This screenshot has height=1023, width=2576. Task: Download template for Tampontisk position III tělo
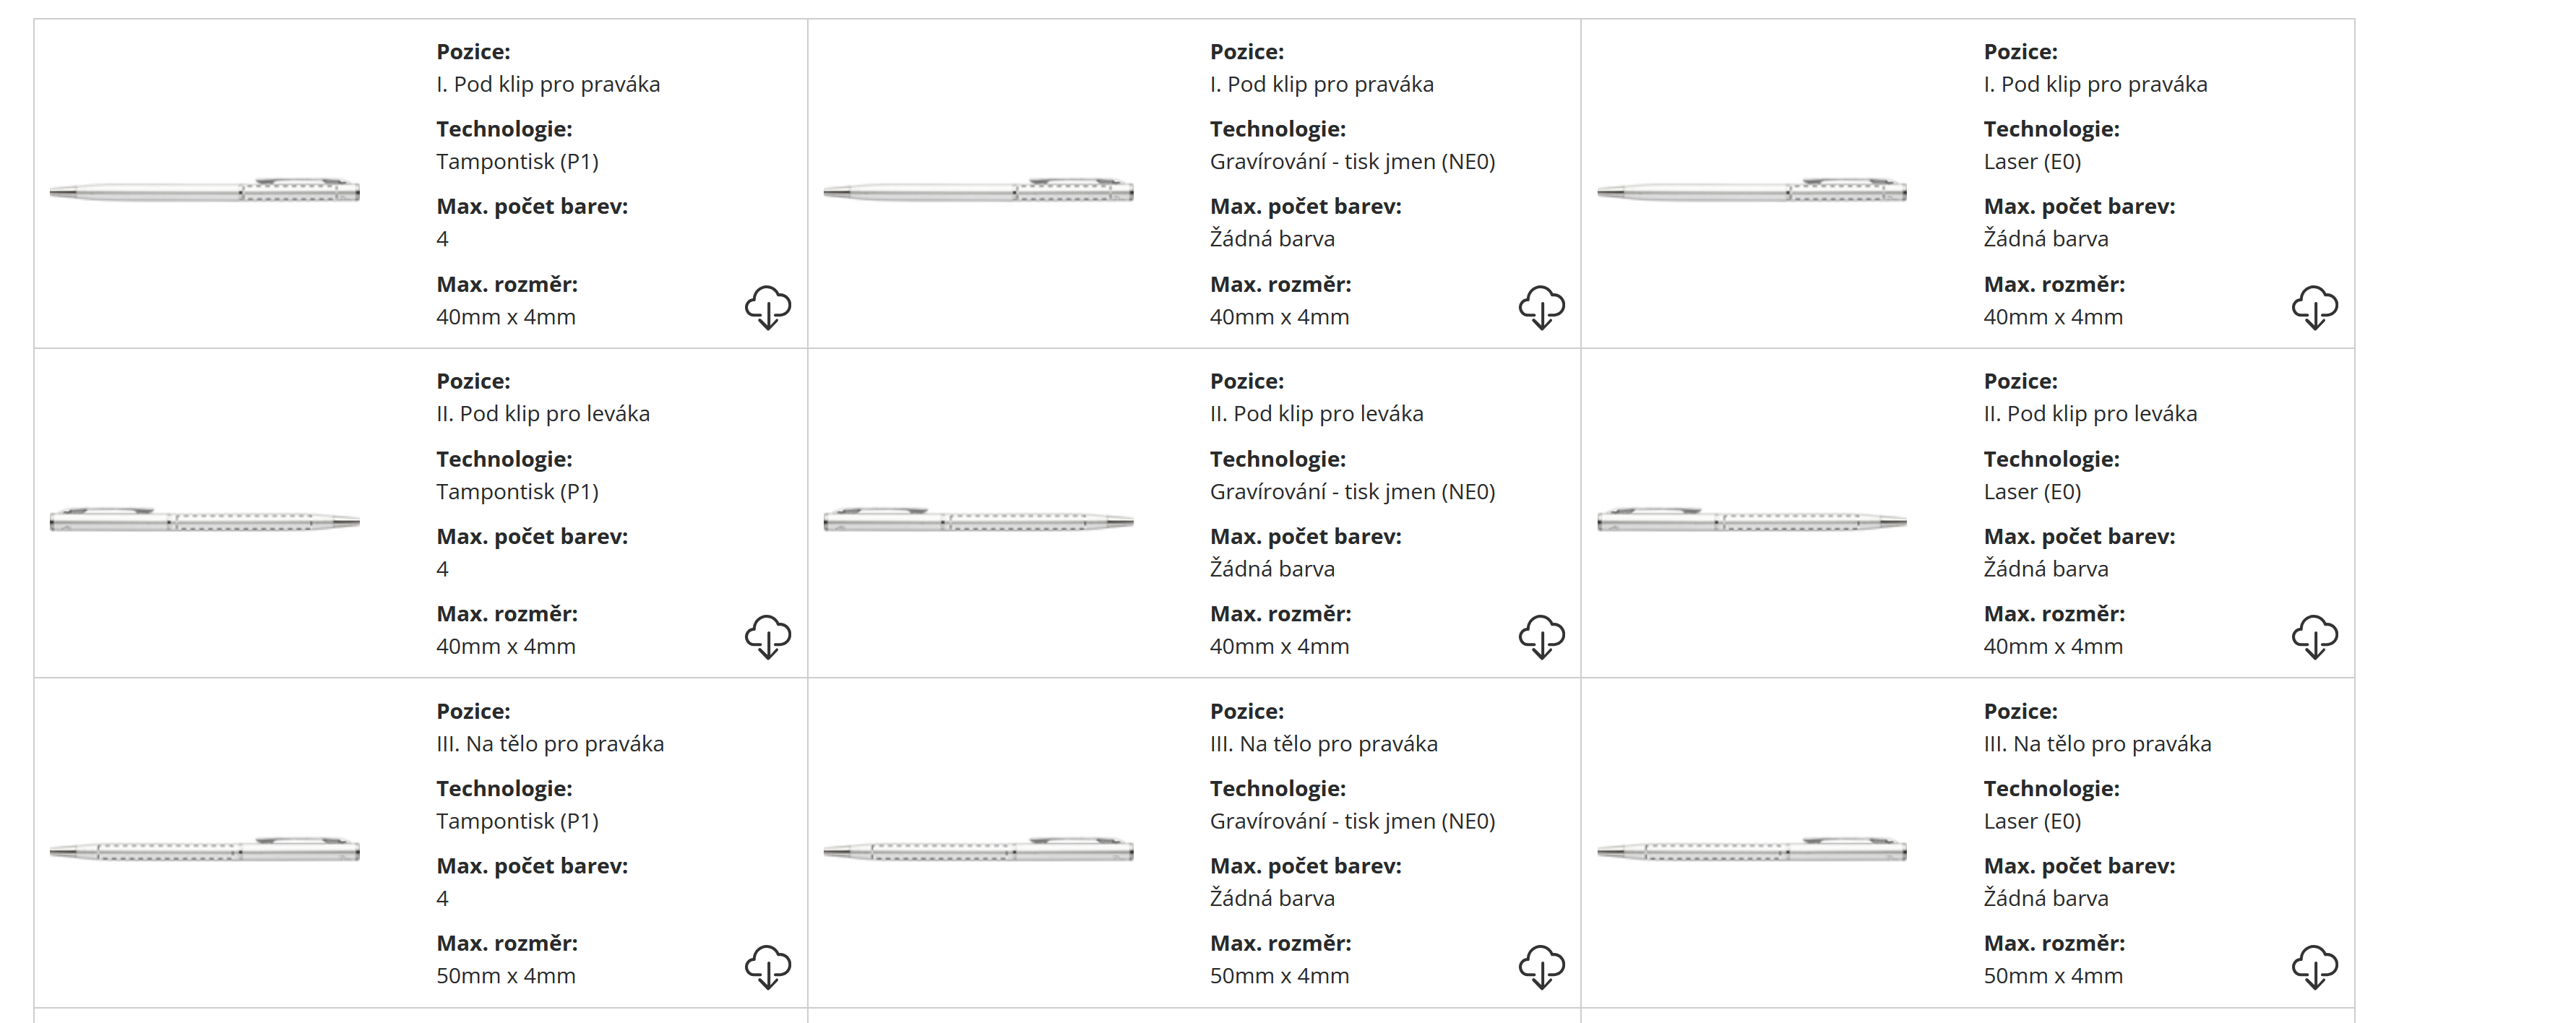point(767,966)
